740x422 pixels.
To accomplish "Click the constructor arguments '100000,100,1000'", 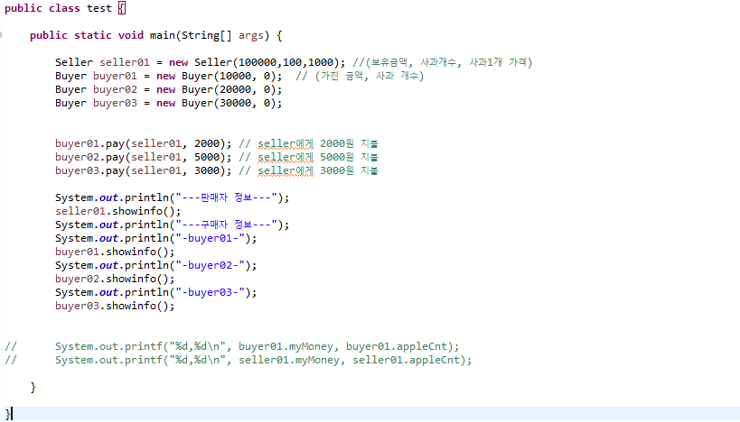I will [x=286, y=62].
